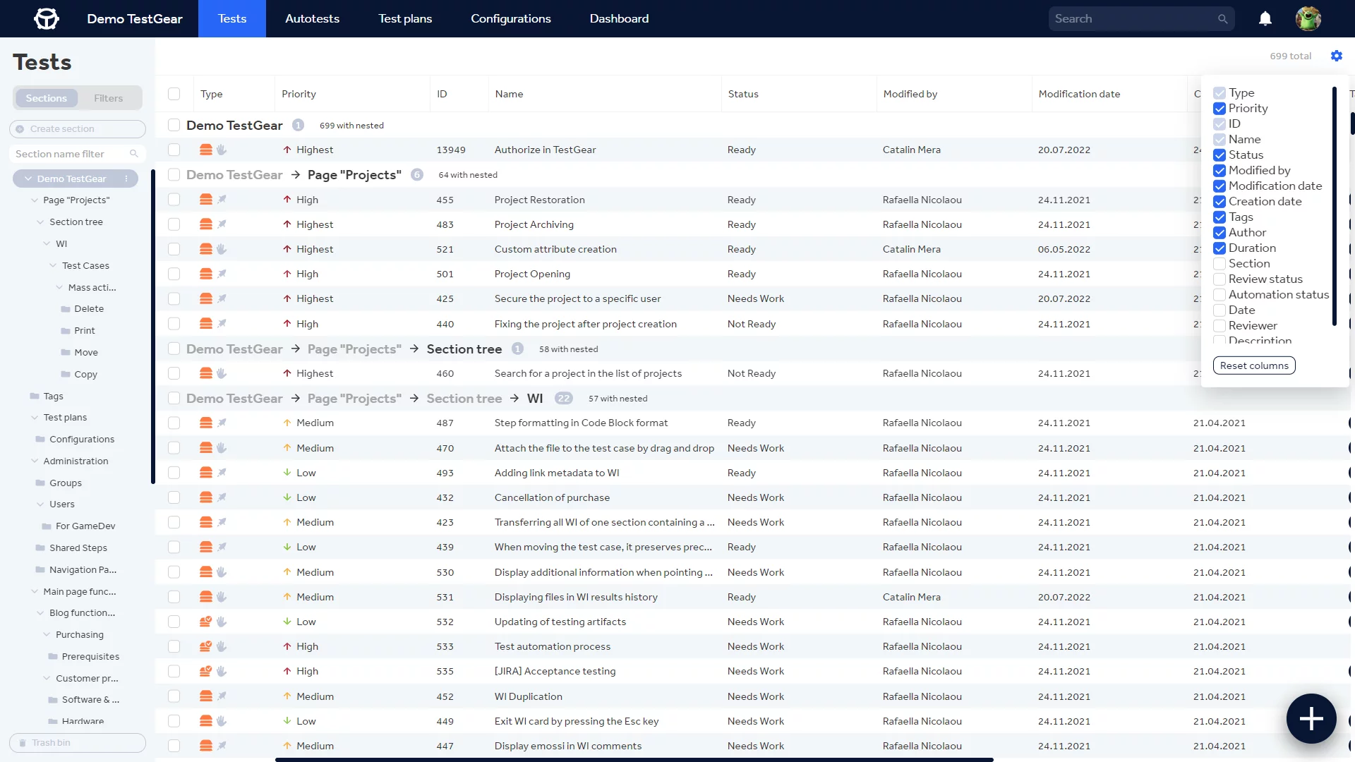Viewport: 1355px width, 762px height.
Task: Click Reset columns button
Action: [1254, 365]
